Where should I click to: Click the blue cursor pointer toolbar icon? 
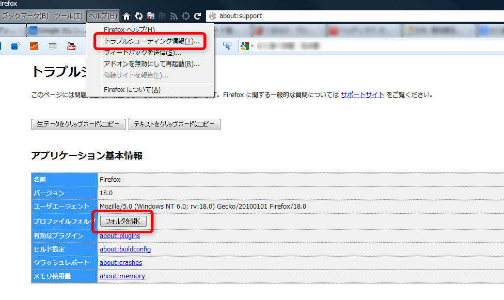[x=227, y=46]
